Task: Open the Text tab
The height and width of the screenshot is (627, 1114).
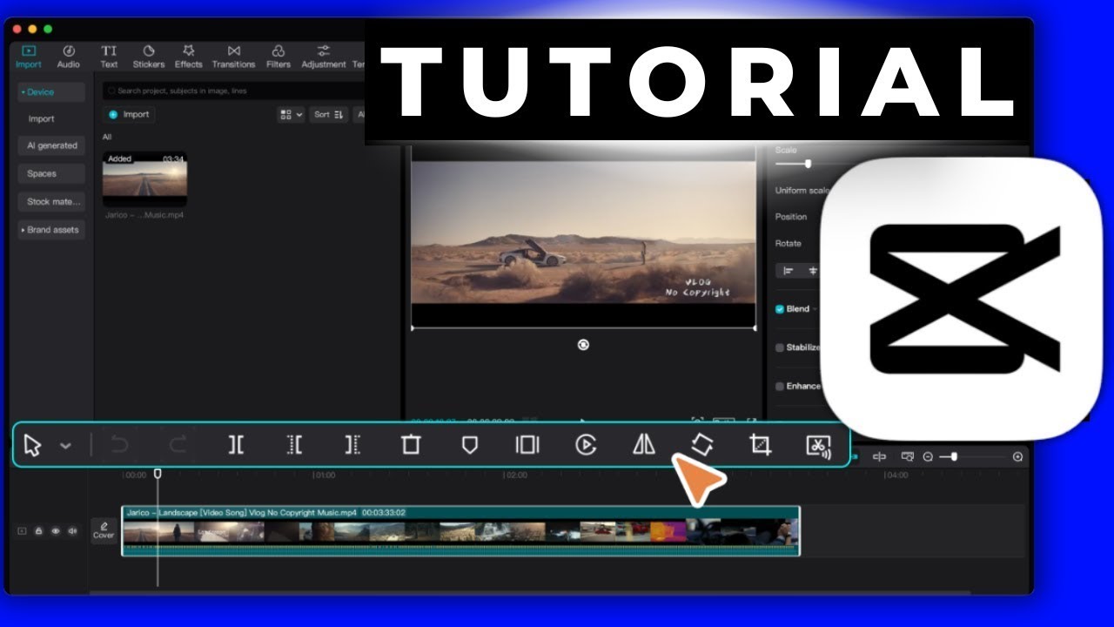Action: point(109,57)
